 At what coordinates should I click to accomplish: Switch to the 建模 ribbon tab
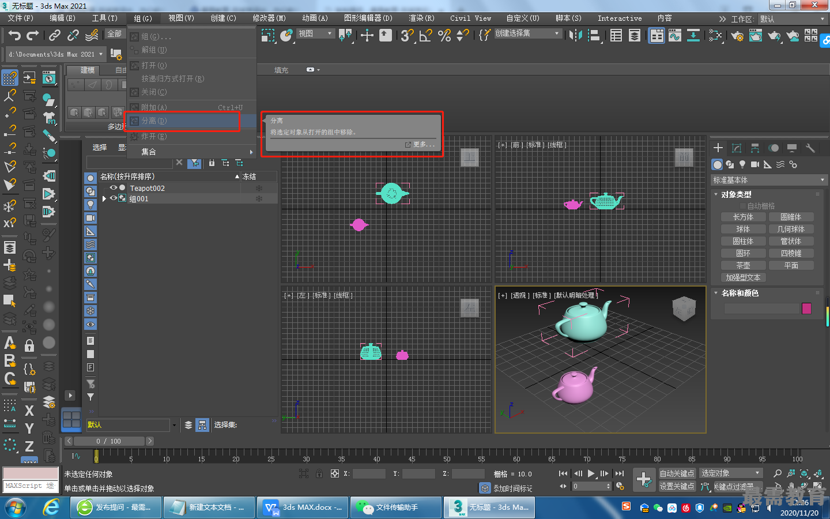coord(87,70)
